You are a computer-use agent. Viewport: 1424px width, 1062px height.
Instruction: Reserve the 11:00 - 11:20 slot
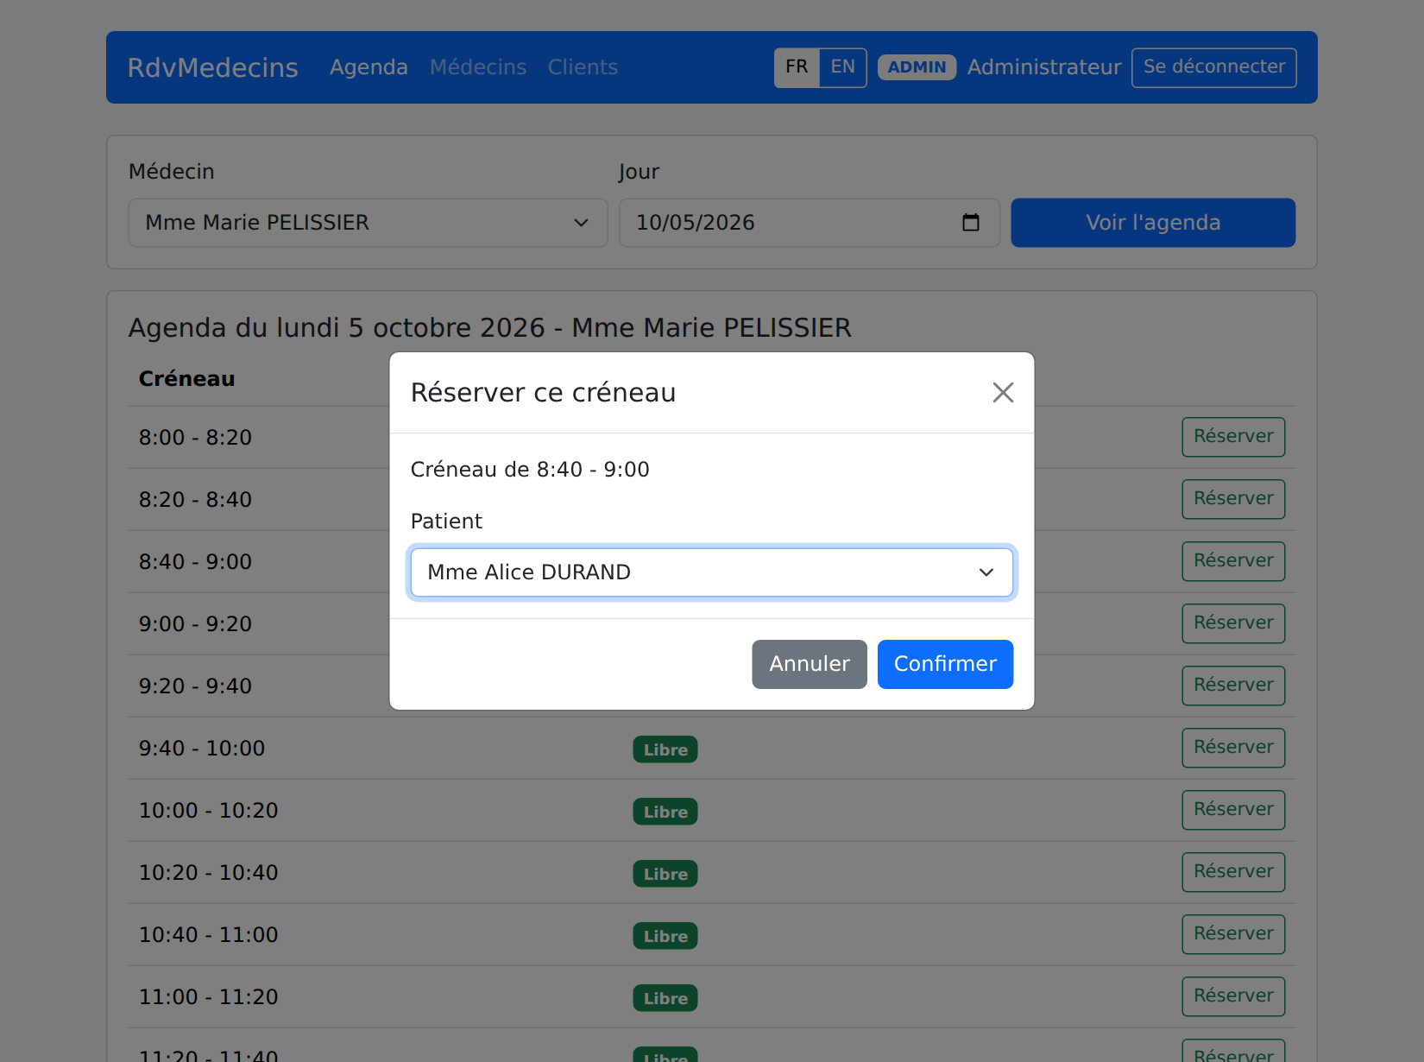pyautogui.click(x=1233, y=996)
